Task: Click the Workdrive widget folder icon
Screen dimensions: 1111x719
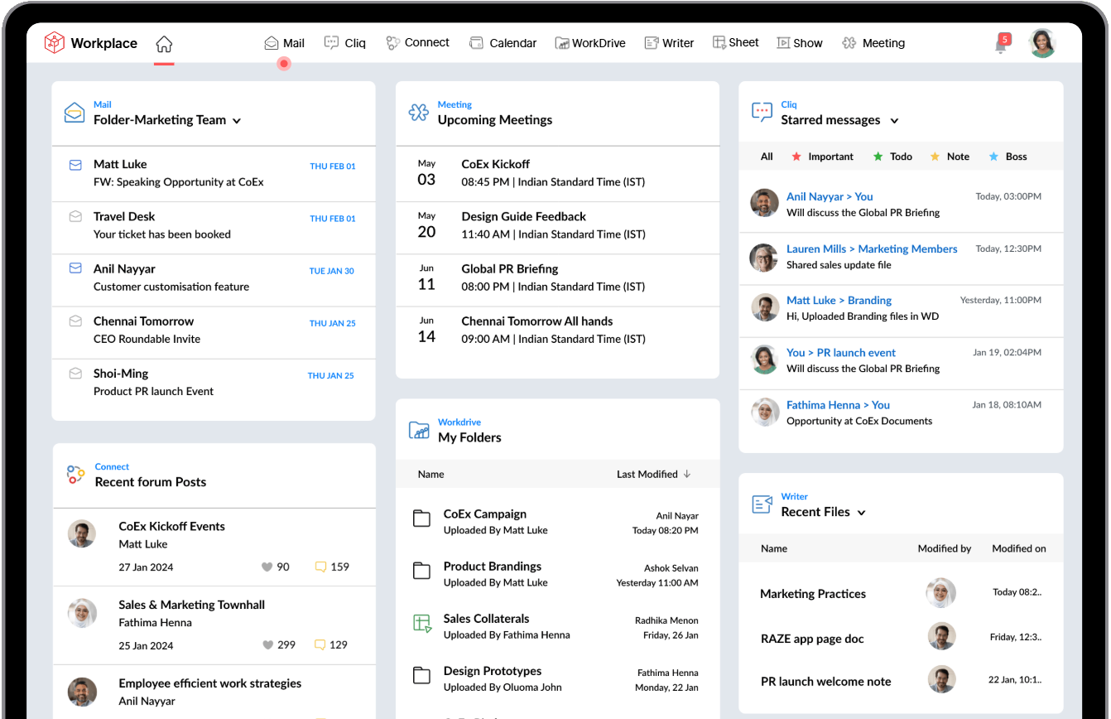Action: point(419,430)
